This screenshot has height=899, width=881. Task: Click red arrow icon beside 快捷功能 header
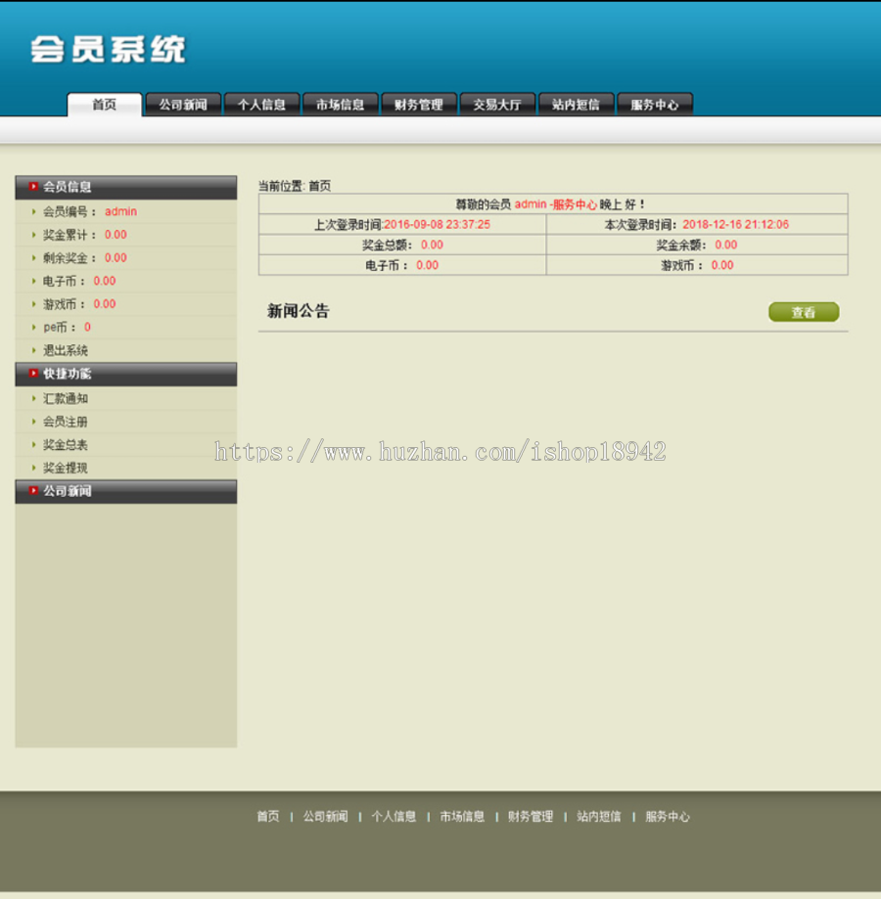pos(33,374)
